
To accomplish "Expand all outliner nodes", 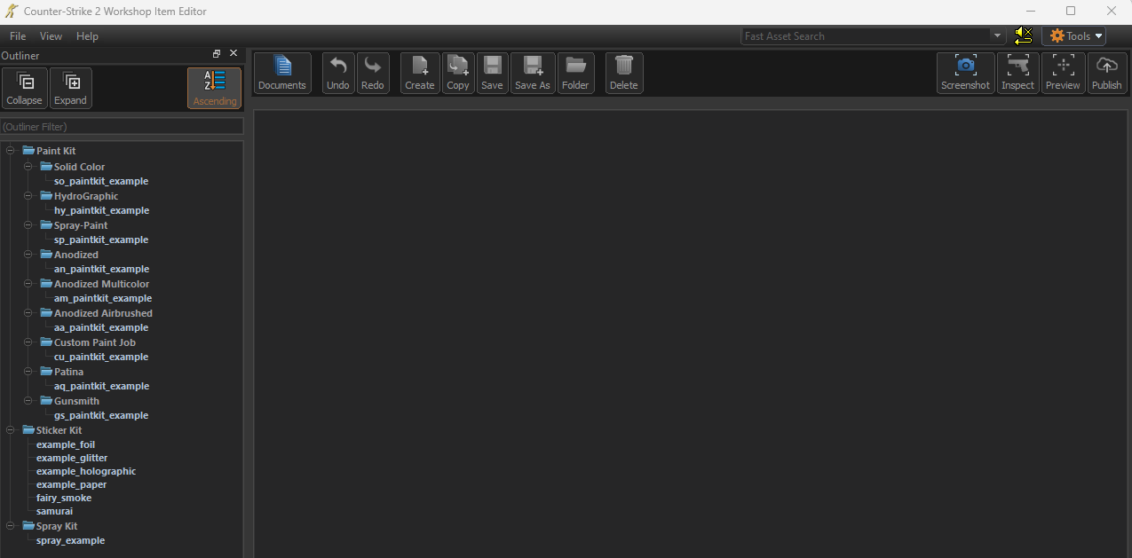I will point(71,88).
